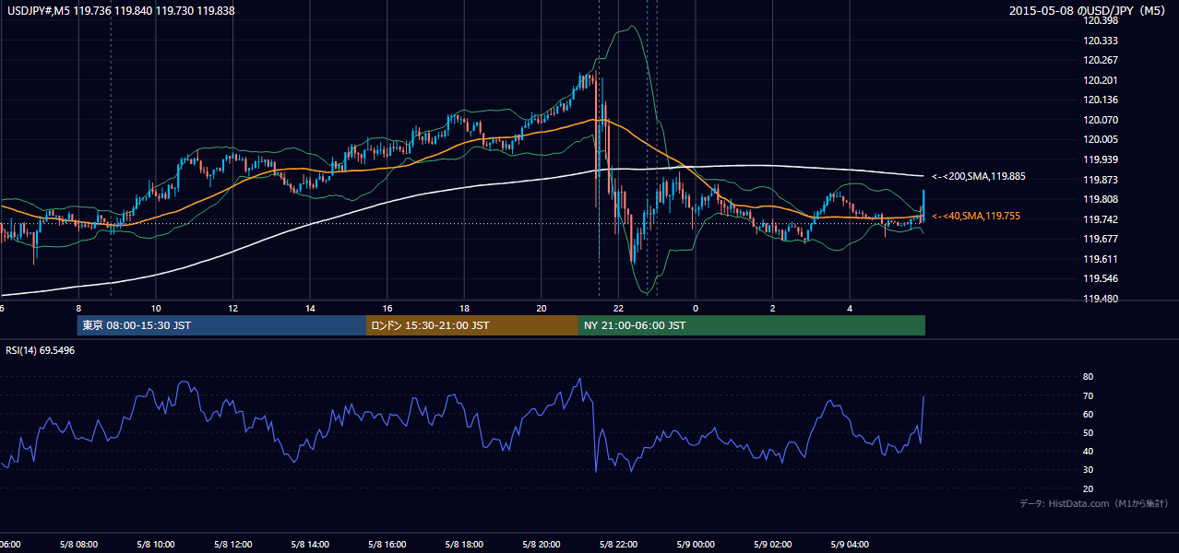Click the 5/8 12:00 date label
The height and width of the screenshot is (553, 1179).
click(232, 545)
